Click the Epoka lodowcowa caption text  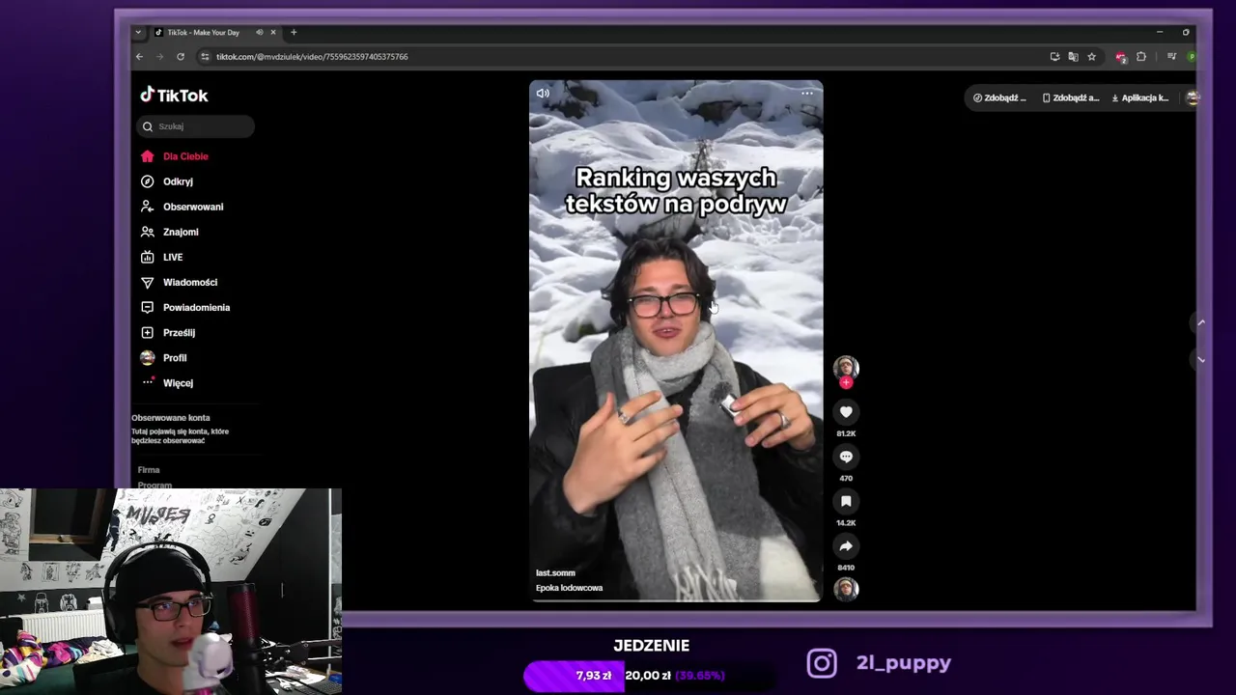(x=569, y=588)
